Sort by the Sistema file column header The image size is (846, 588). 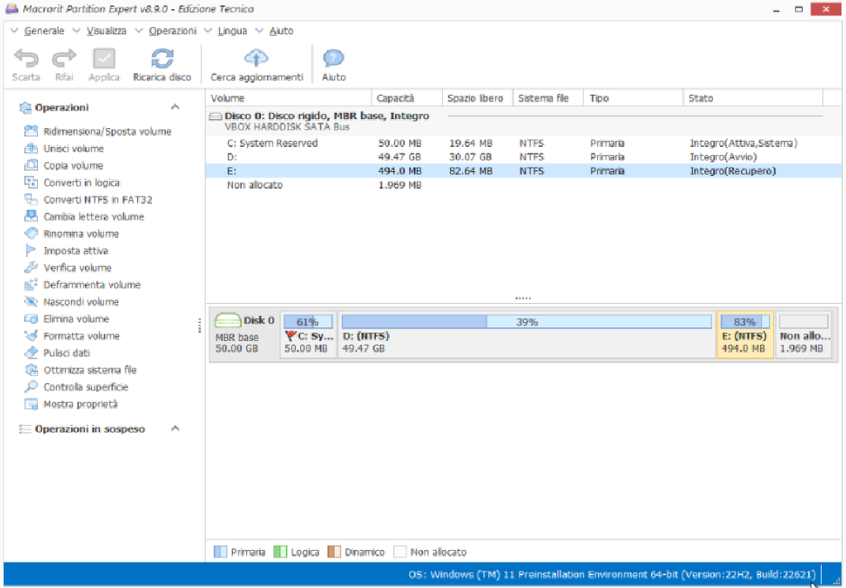click(x=549, y=98)
